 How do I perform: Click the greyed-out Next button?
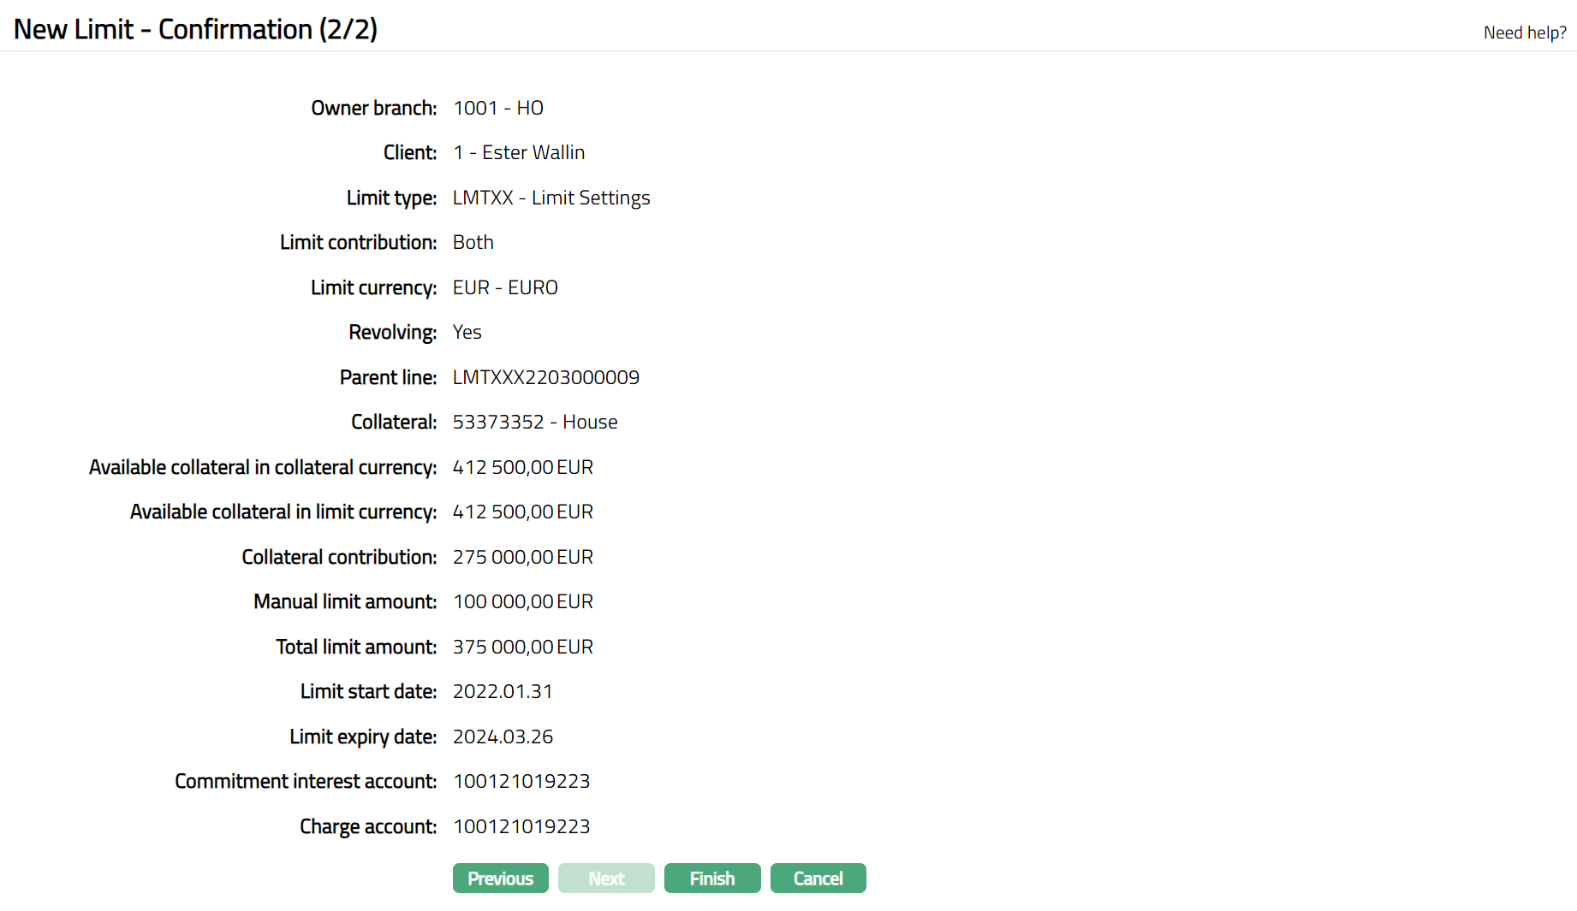coord(606,878)
